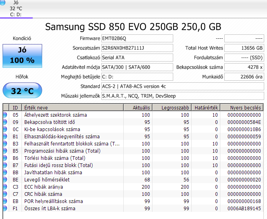Click the Fordulatszám value ---- (SSD)
Viewport: 267px width, 219px height.
coord(244,58)
